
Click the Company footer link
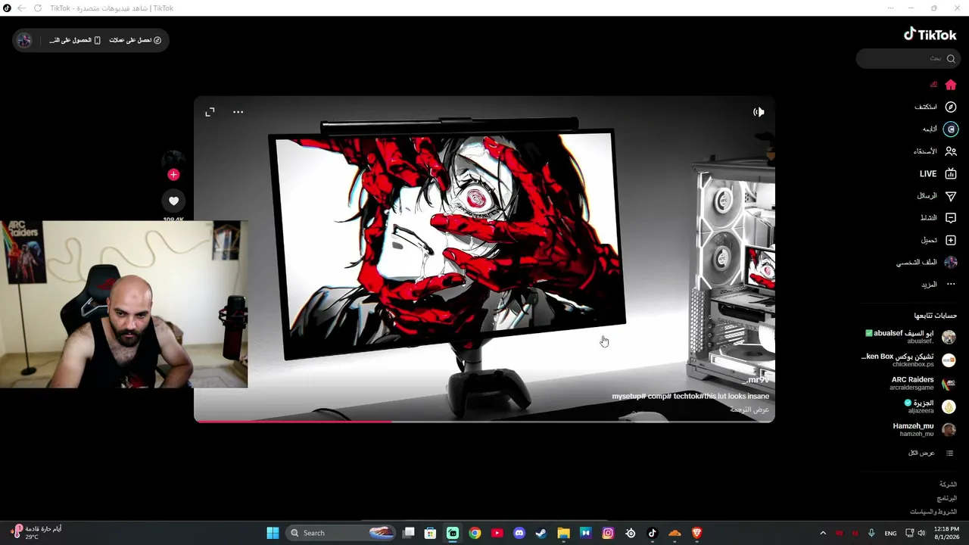pyautogui.click(x=948, y=484)
